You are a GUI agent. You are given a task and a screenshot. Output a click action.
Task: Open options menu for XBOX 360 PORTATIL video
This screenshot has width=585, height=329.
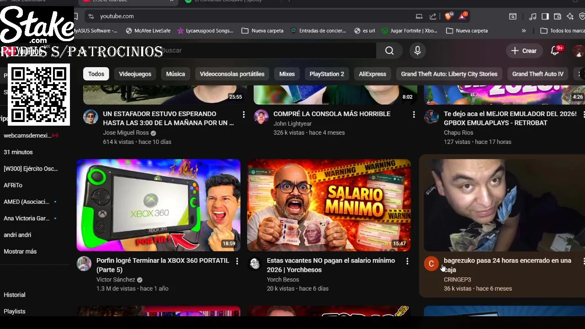pos(237,261)
